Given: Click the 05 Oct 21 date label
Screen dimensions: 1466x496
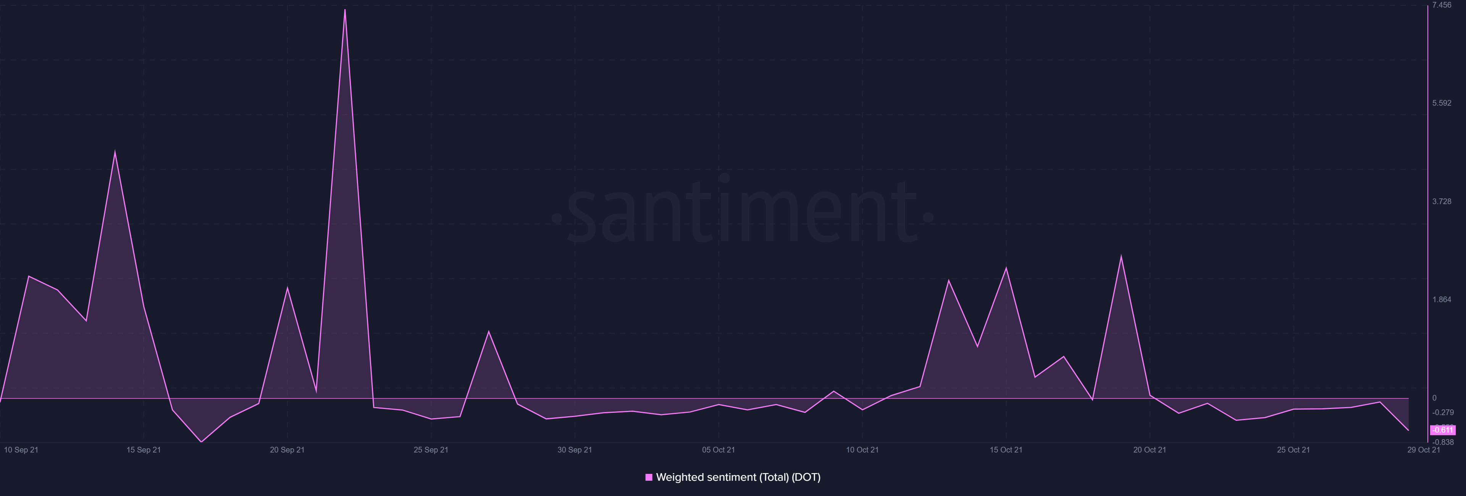Looking at the screenshot, I should [x=718, y=450].
